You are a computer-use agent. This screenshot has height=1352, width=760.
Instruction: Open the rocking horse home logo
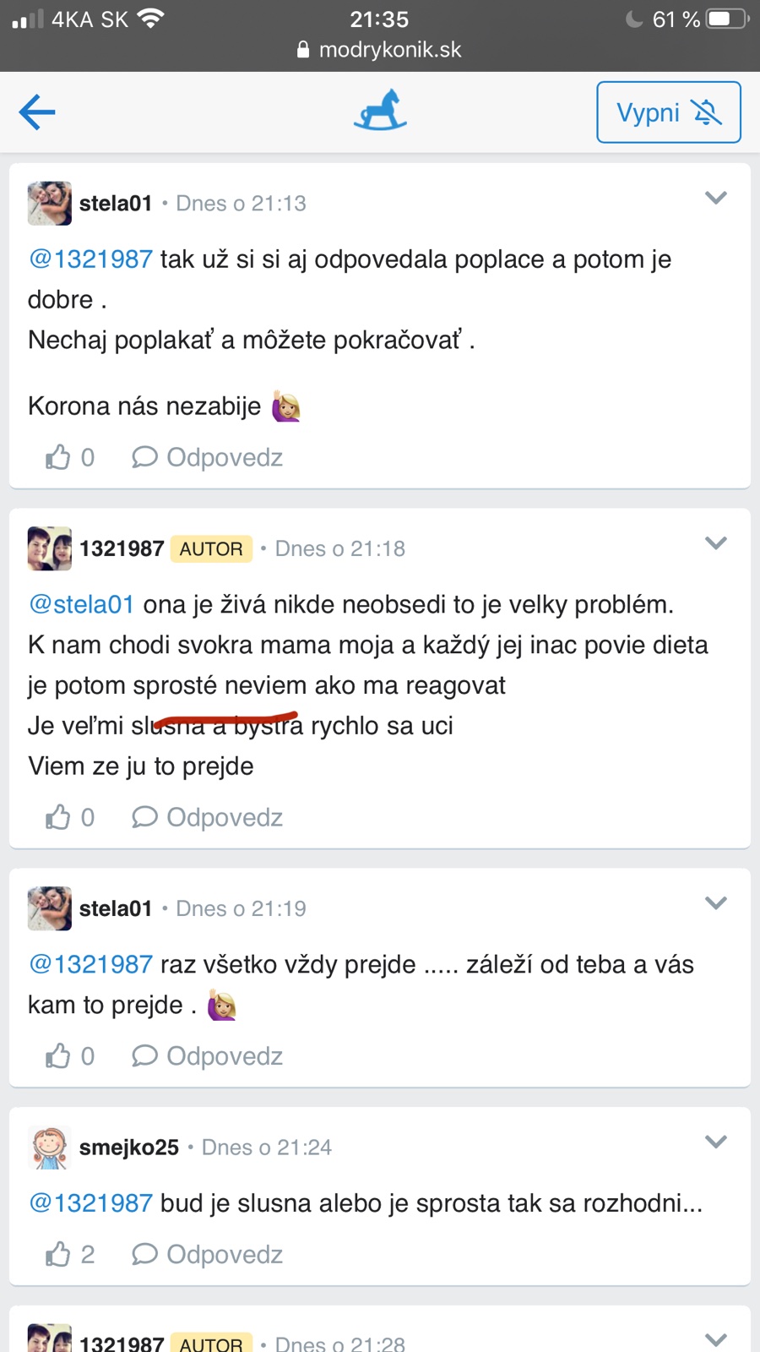380,112
